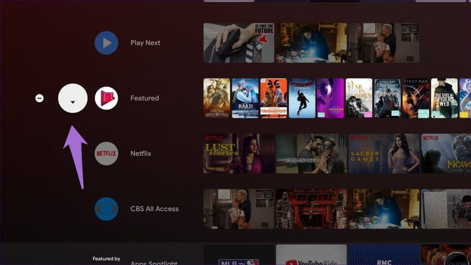This screenshot has width=471, height=265.
Task: Open the Thugs of Hindostan poster
Action: pos(217,98)
